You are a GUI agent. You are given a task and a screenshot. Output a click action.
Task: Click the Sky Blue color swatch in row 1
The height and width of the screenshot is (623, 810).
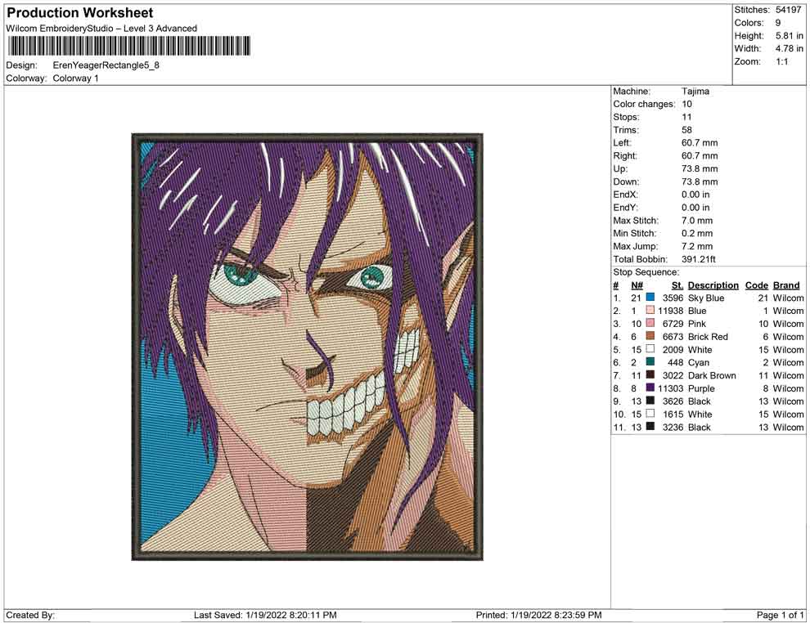click(650, 298)
